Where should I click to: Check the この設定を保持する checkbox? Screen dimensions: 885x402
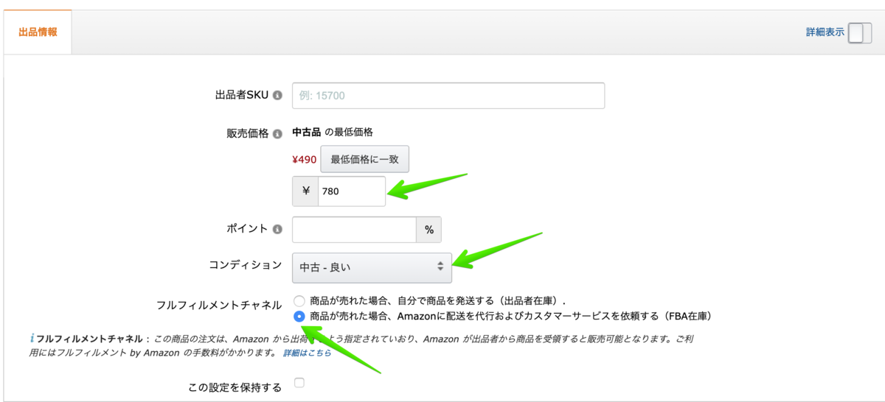[299, 383]
